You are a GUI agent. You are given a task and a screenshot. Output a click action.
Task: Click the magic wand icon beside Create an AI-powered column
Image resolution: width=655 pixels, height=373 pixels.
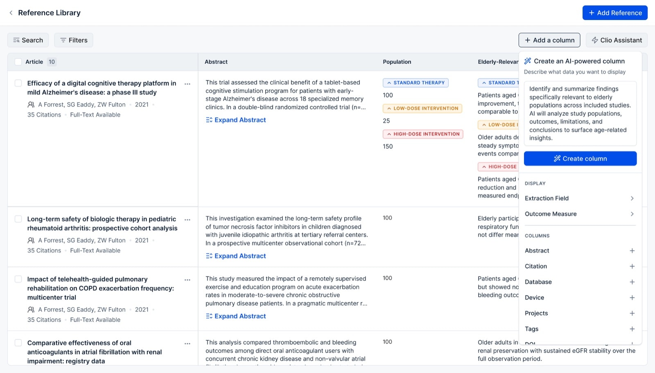(528, 61)
